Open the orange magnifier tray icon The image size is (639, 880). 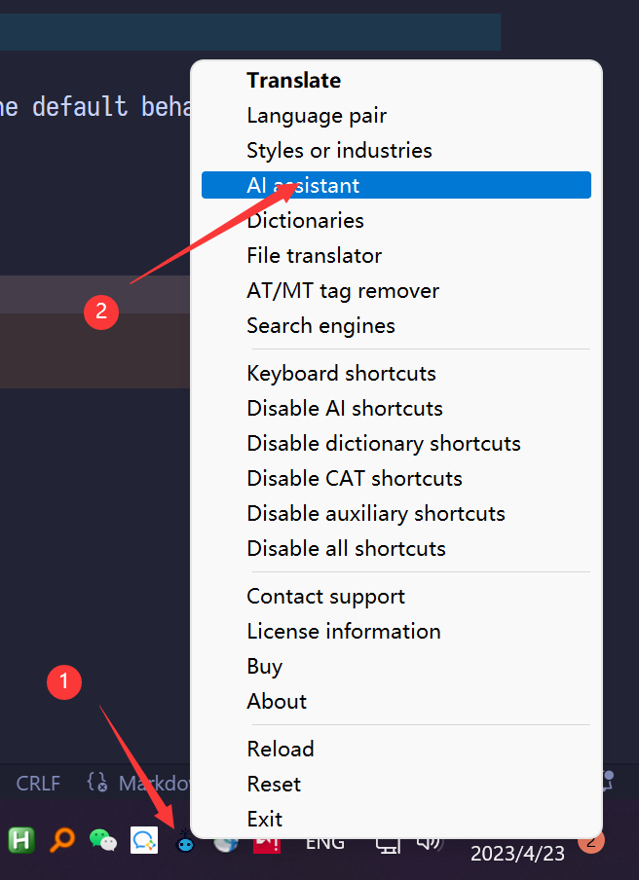pyautogui.click(x=62, y=839)
